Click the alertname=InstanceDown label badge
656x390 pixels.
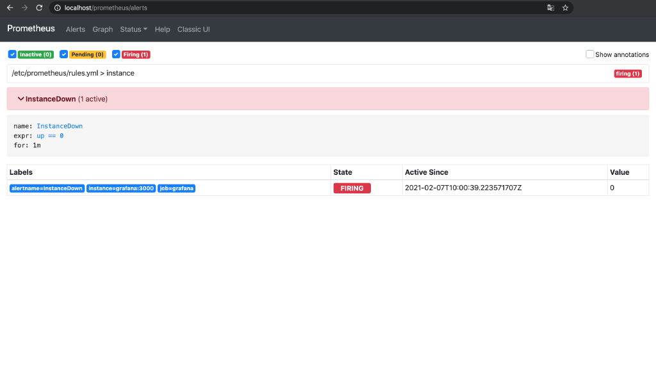(x=46, y=188)
